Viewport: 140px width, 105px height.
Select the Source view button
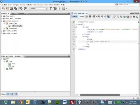click(x=74, y=17)
